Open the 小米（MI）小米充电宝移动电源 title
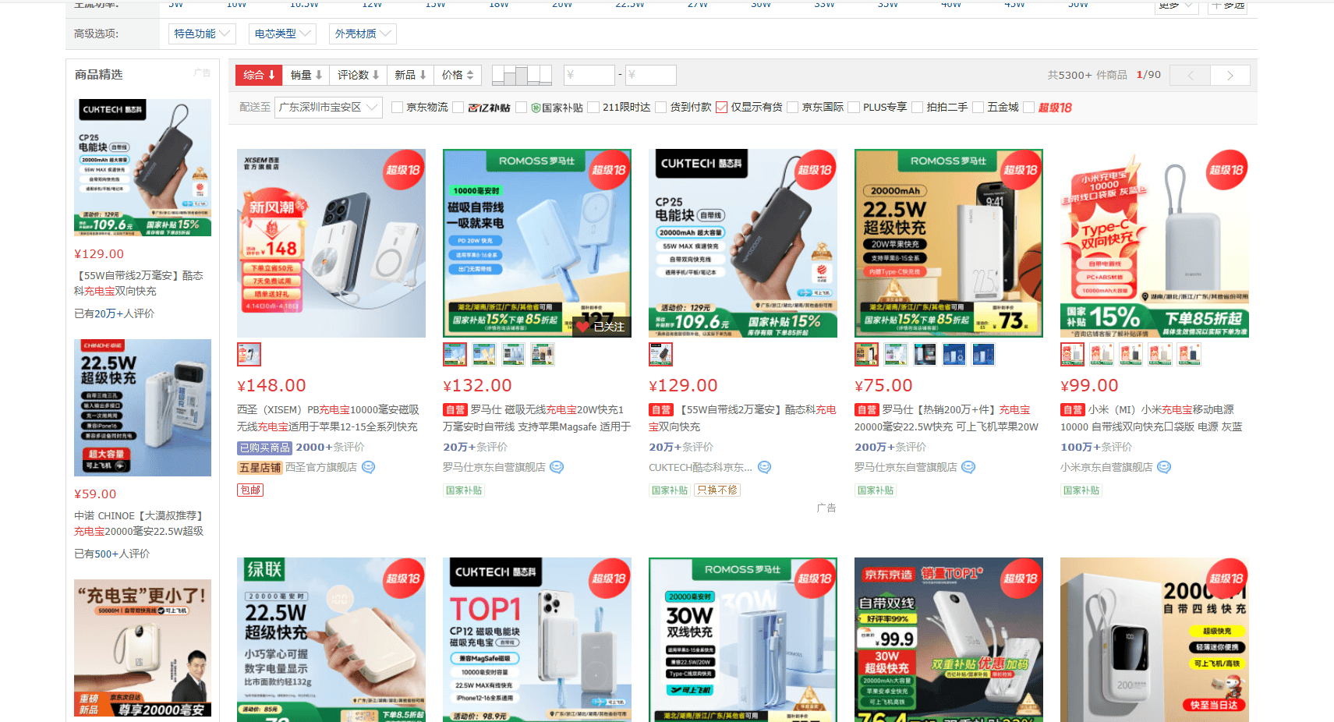 click(x=1152, y=418)
